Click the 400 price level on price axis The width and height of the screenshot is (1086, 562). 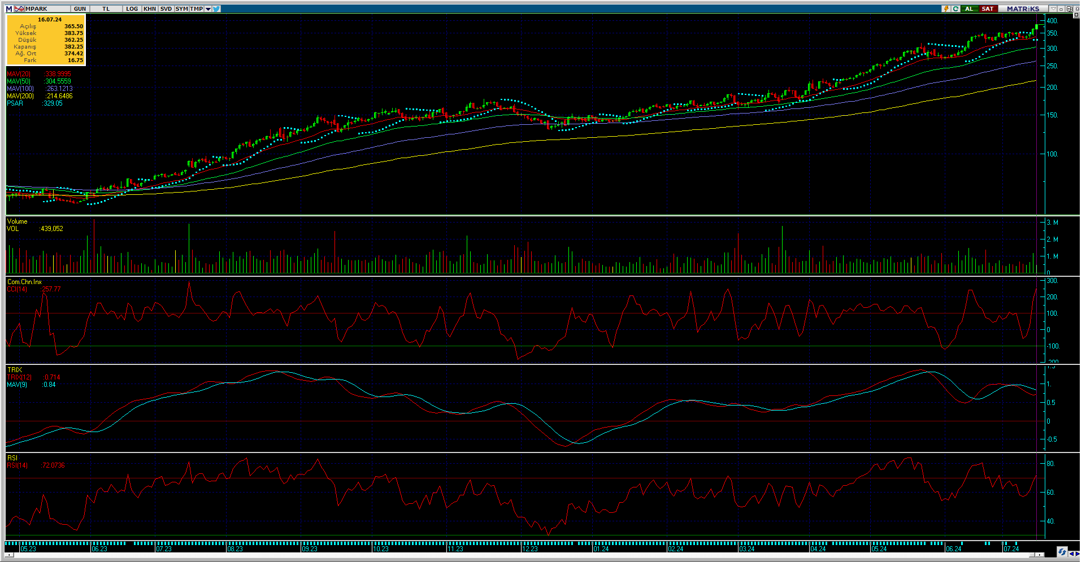click(x=1052, y=21)
